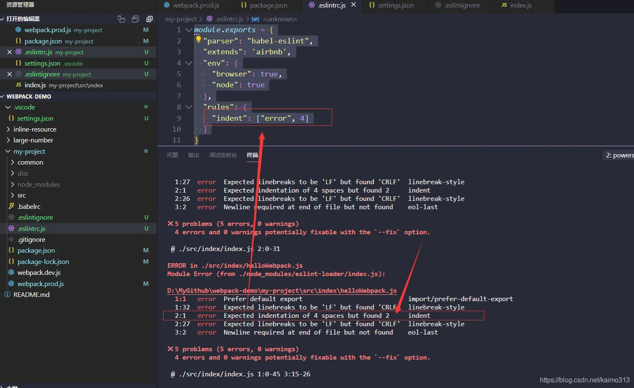Open the 输出 output panel tab

(x=193, y=155)
